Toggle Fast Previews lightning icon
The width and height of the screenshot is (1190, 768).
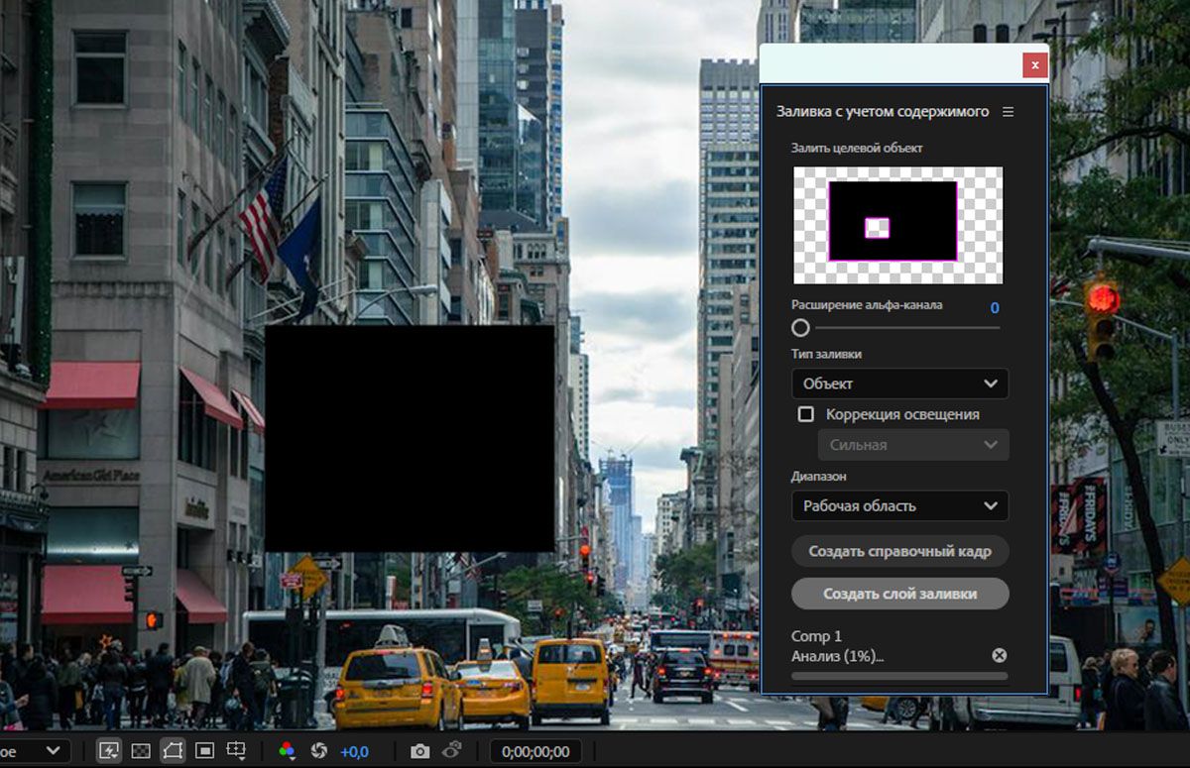tap(109, 751)
